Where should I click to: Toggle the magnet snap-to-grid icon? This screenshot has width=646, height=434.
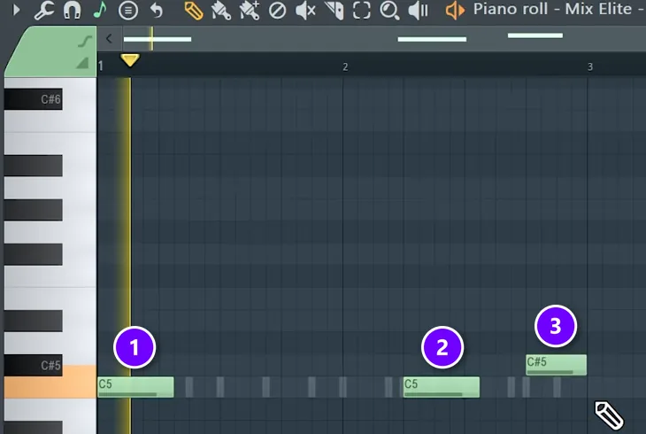72,10
